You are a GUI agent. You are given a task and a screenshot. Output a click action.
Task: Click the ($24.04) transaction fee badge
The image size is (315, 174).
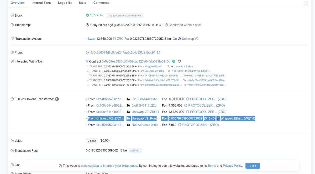pos(135,151)
